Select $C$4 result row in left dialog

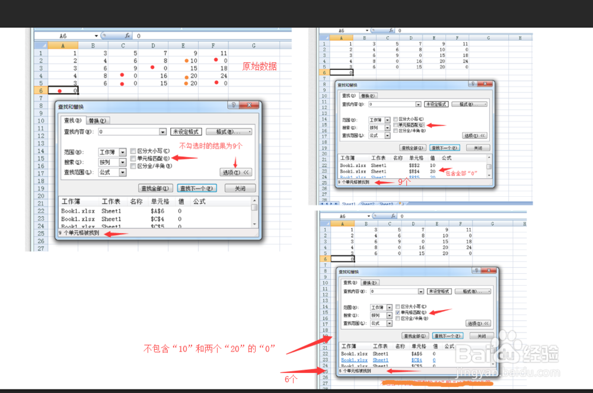click(155, 219)
